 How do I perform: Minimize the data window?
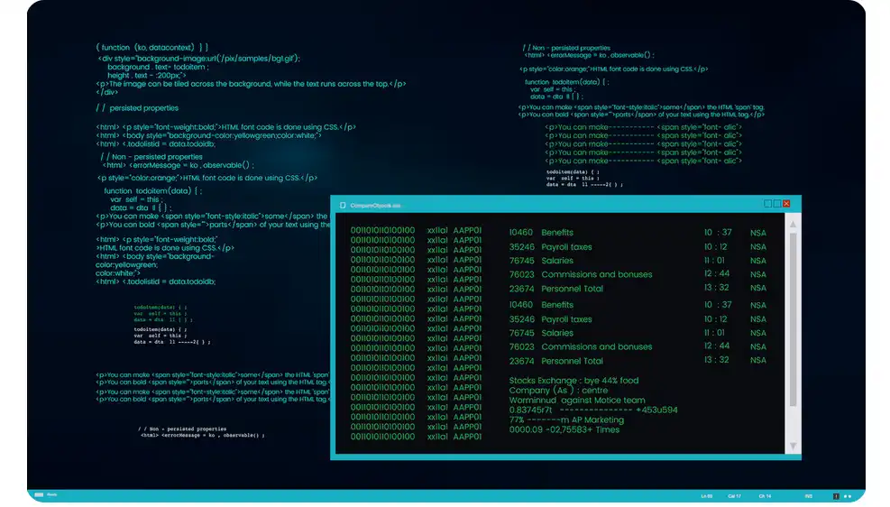(x=766, y=205)
